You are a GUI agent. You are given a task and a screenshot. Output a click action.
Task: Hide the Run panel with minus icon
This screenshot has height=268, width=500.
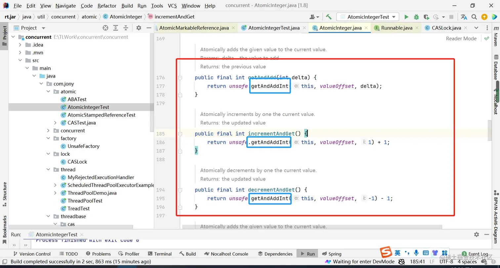coord(487,234)
